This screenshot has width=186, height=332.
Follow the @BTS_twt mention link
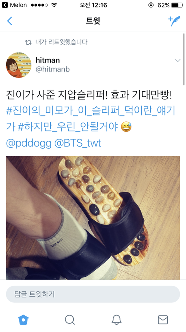point(77,143)
